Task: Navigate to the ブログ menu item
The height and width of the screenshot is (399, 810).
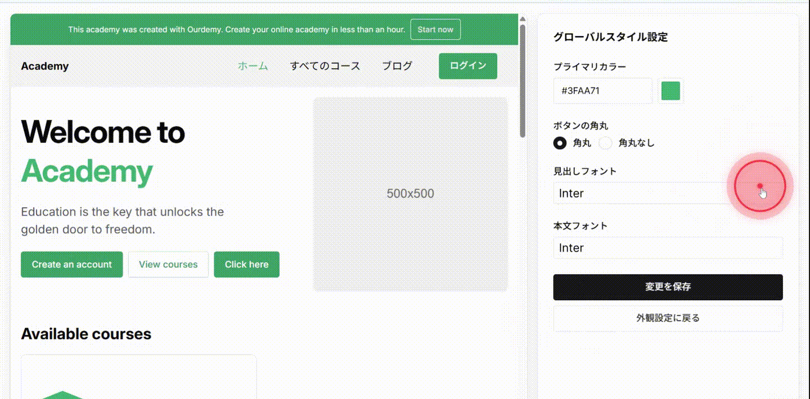Action: point(397,66)
